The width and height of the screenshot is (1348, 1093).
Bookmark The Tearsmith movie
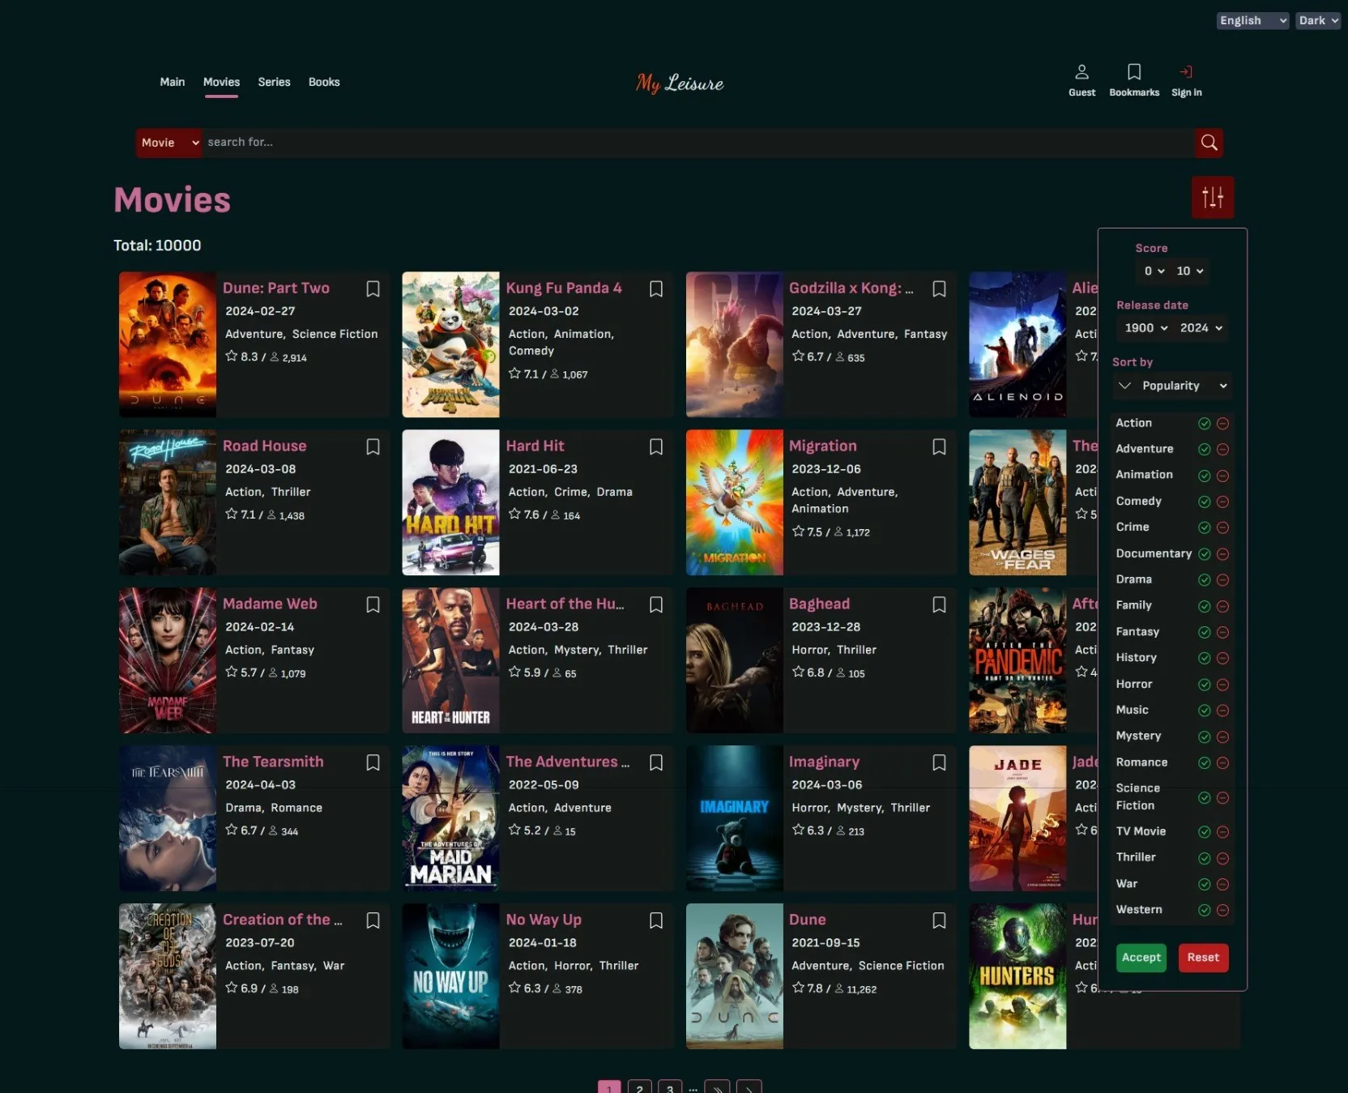coord(373,762)
